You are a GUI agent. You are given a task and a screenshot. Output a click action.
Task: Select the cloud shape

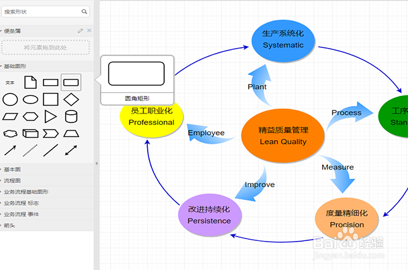(10, 134)
